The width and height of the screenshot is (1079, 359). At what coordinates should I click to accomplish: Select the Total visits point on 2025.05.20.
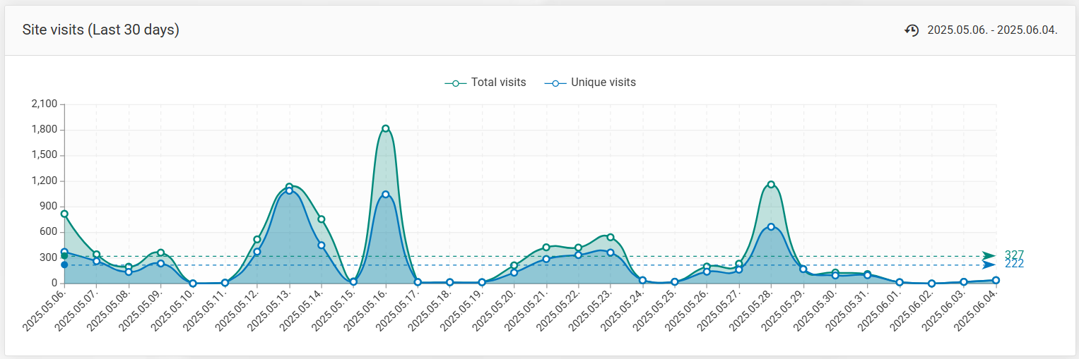click(514, 266)
